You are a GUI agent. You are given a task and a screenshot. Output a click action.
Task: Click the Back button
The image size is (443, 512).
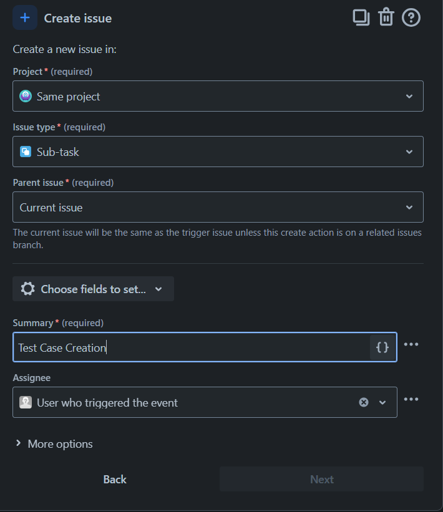[115, 479]
